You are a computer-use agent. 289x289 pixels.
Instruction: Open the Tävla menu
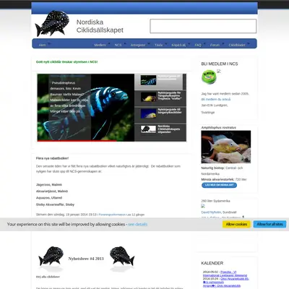pos(158,45)
